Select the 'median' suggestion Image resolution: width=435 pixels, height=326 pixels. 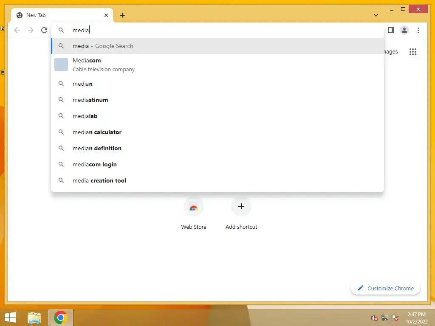tap(218, 84)
